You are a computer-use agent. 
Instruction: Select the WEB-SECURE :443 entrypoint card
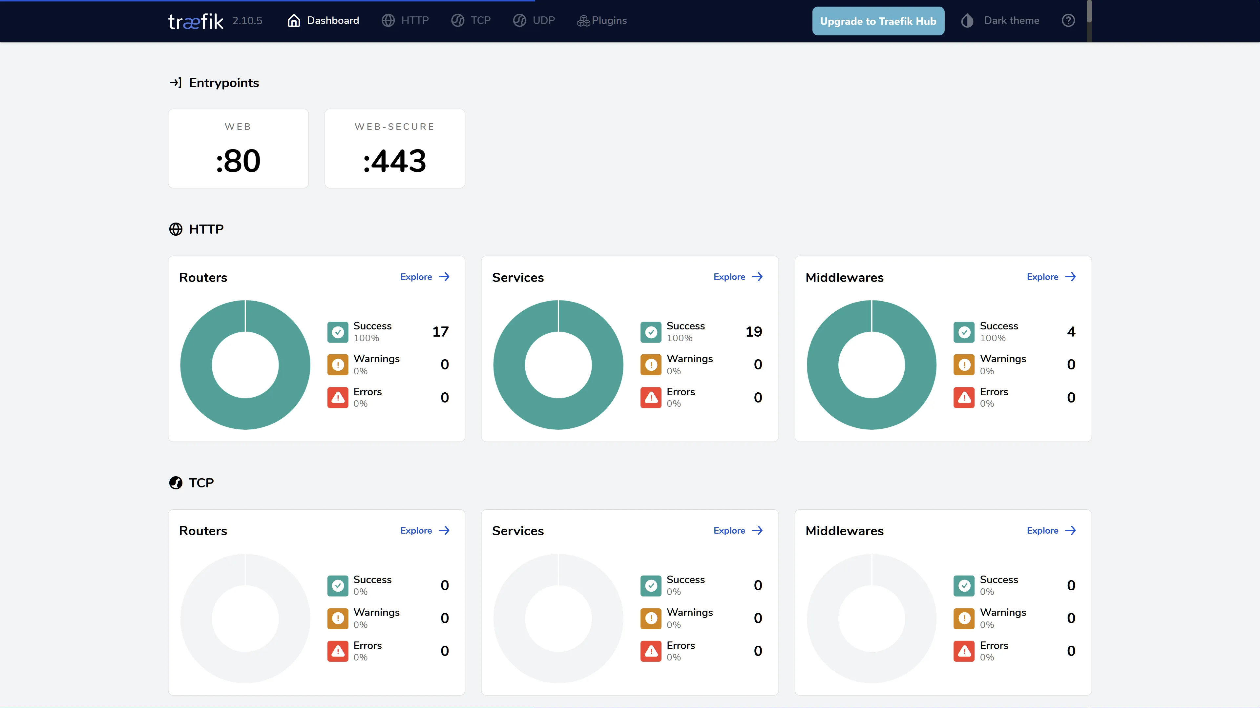(394, 148)
